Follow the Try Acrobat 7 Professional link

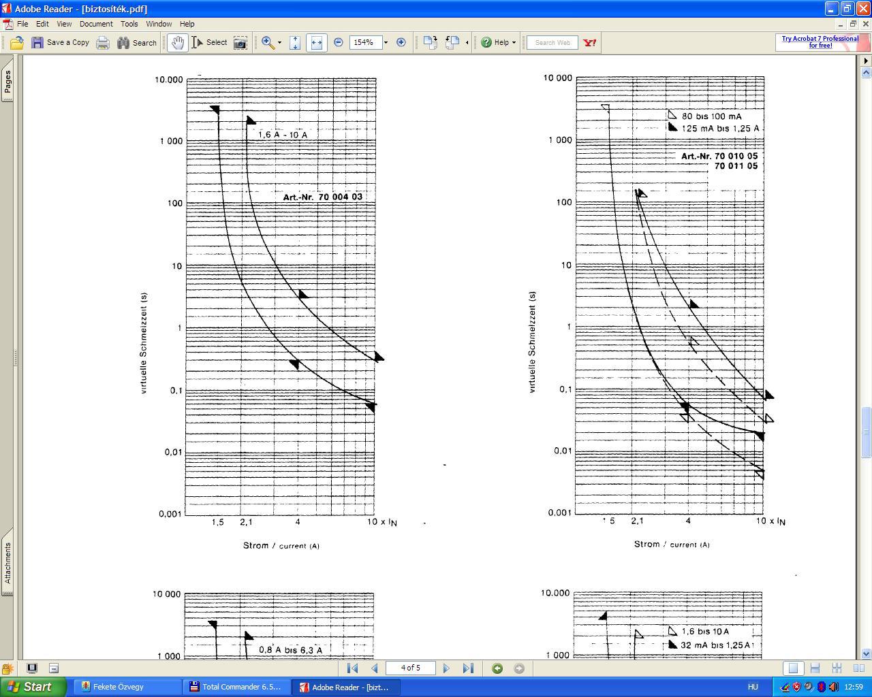coord(820,42)
